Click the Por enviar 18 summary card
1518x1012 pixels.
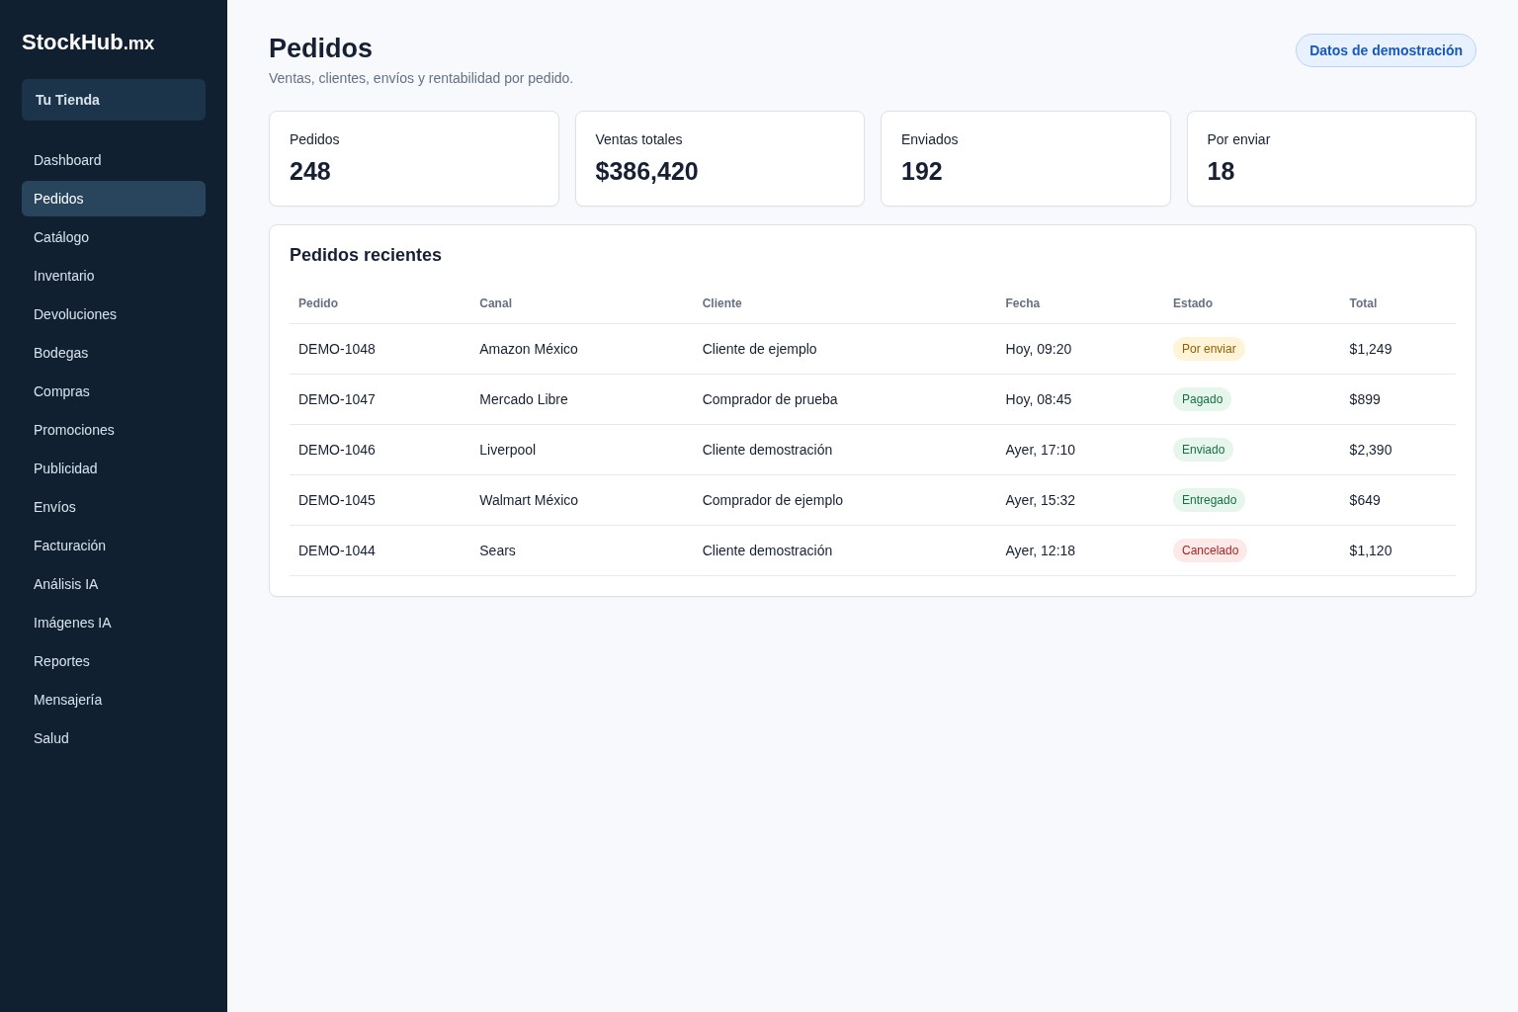tap(1331, 158)
